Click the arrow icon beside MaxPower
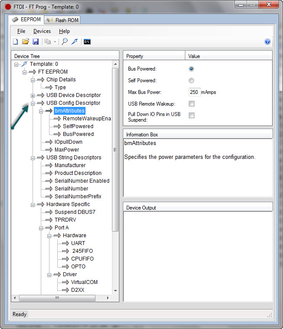This screenshot has height=329, width=283. 49,150
